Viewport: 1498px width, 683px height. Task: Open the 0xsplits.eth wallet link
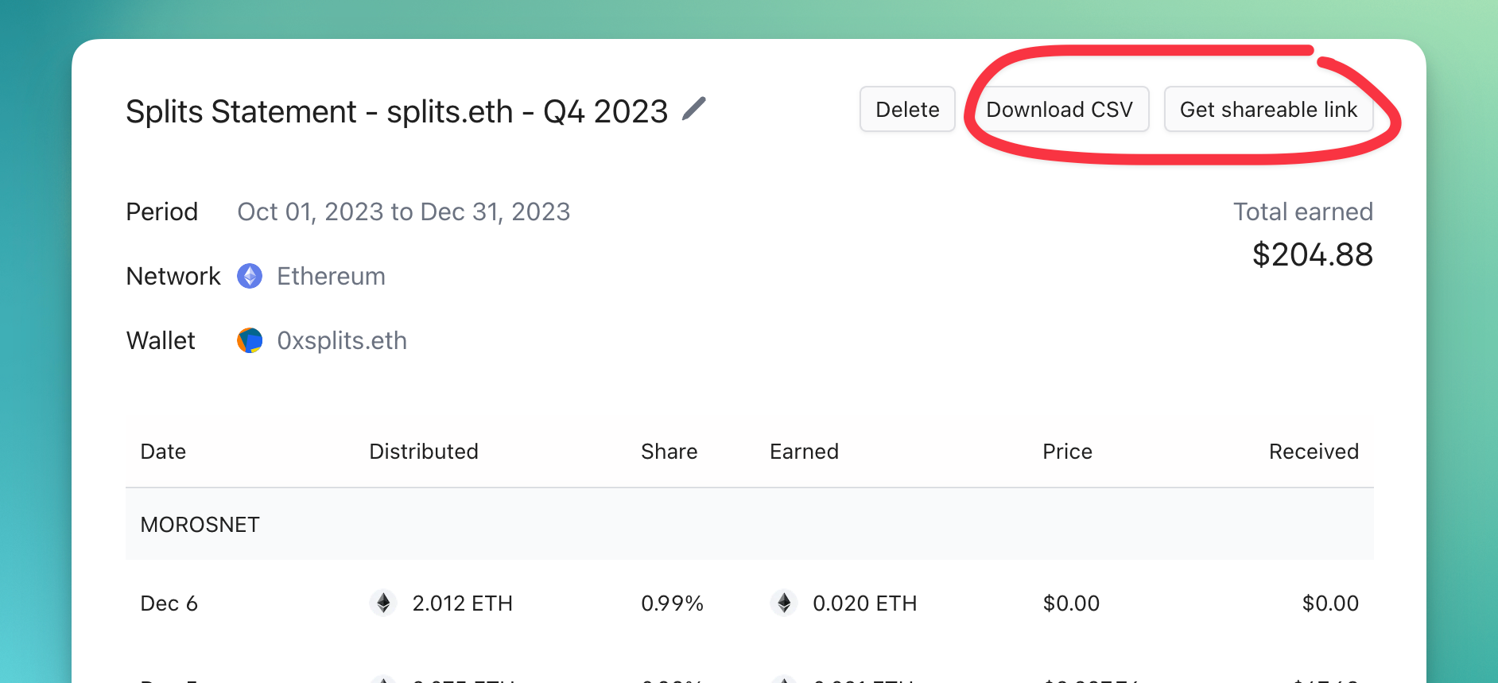tap(341, 340)
